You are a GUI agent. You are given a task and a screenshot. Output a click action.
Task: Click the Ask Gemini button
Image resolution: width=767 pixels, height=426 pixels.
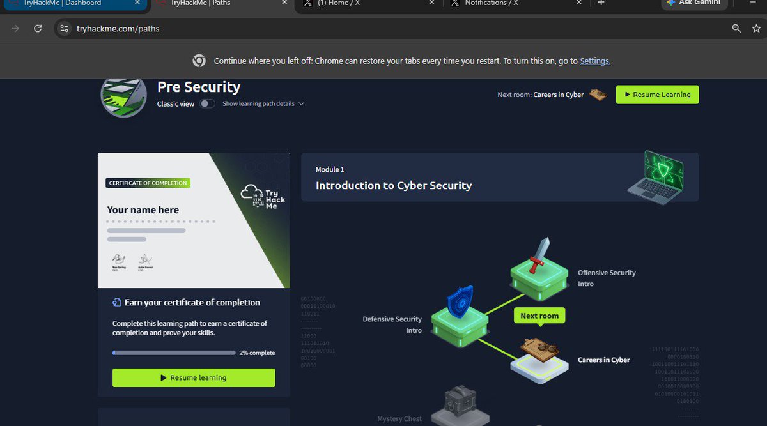tap(693, 3)
